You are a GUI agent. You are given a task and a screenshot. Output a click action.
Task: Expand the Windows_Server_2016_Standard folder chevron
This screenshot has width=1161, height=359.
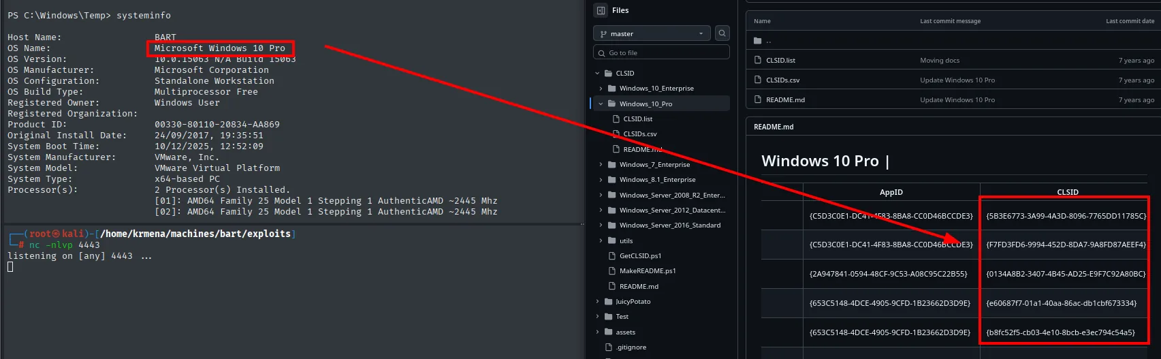point(601,225)
